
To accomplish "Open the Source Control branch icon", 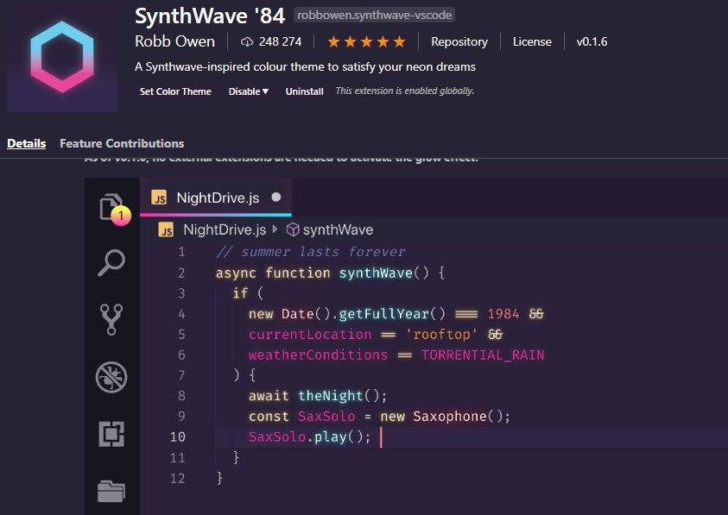I will (x=111, y=320).
